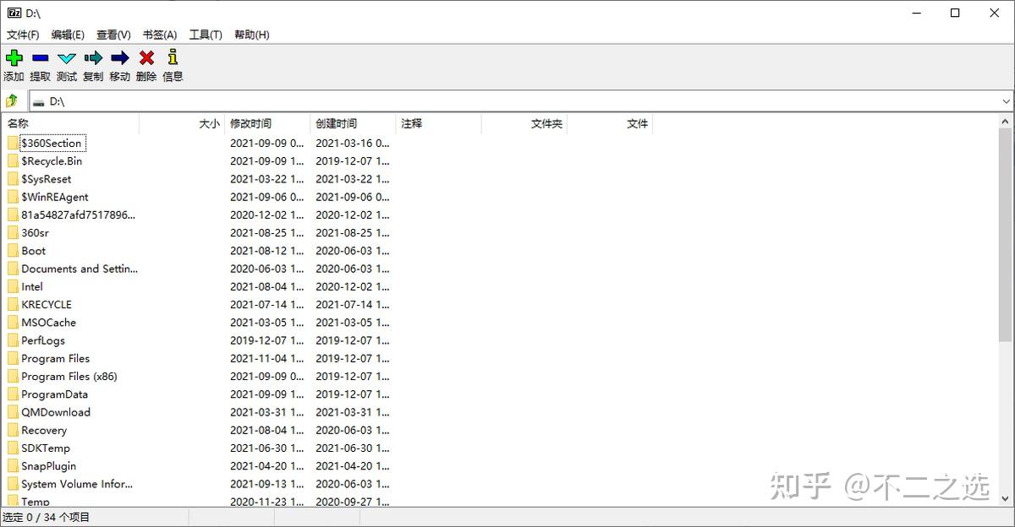Select the QMDownload folder icon
The width and height of the screenshot is (1015, 527).
(13, 412)
